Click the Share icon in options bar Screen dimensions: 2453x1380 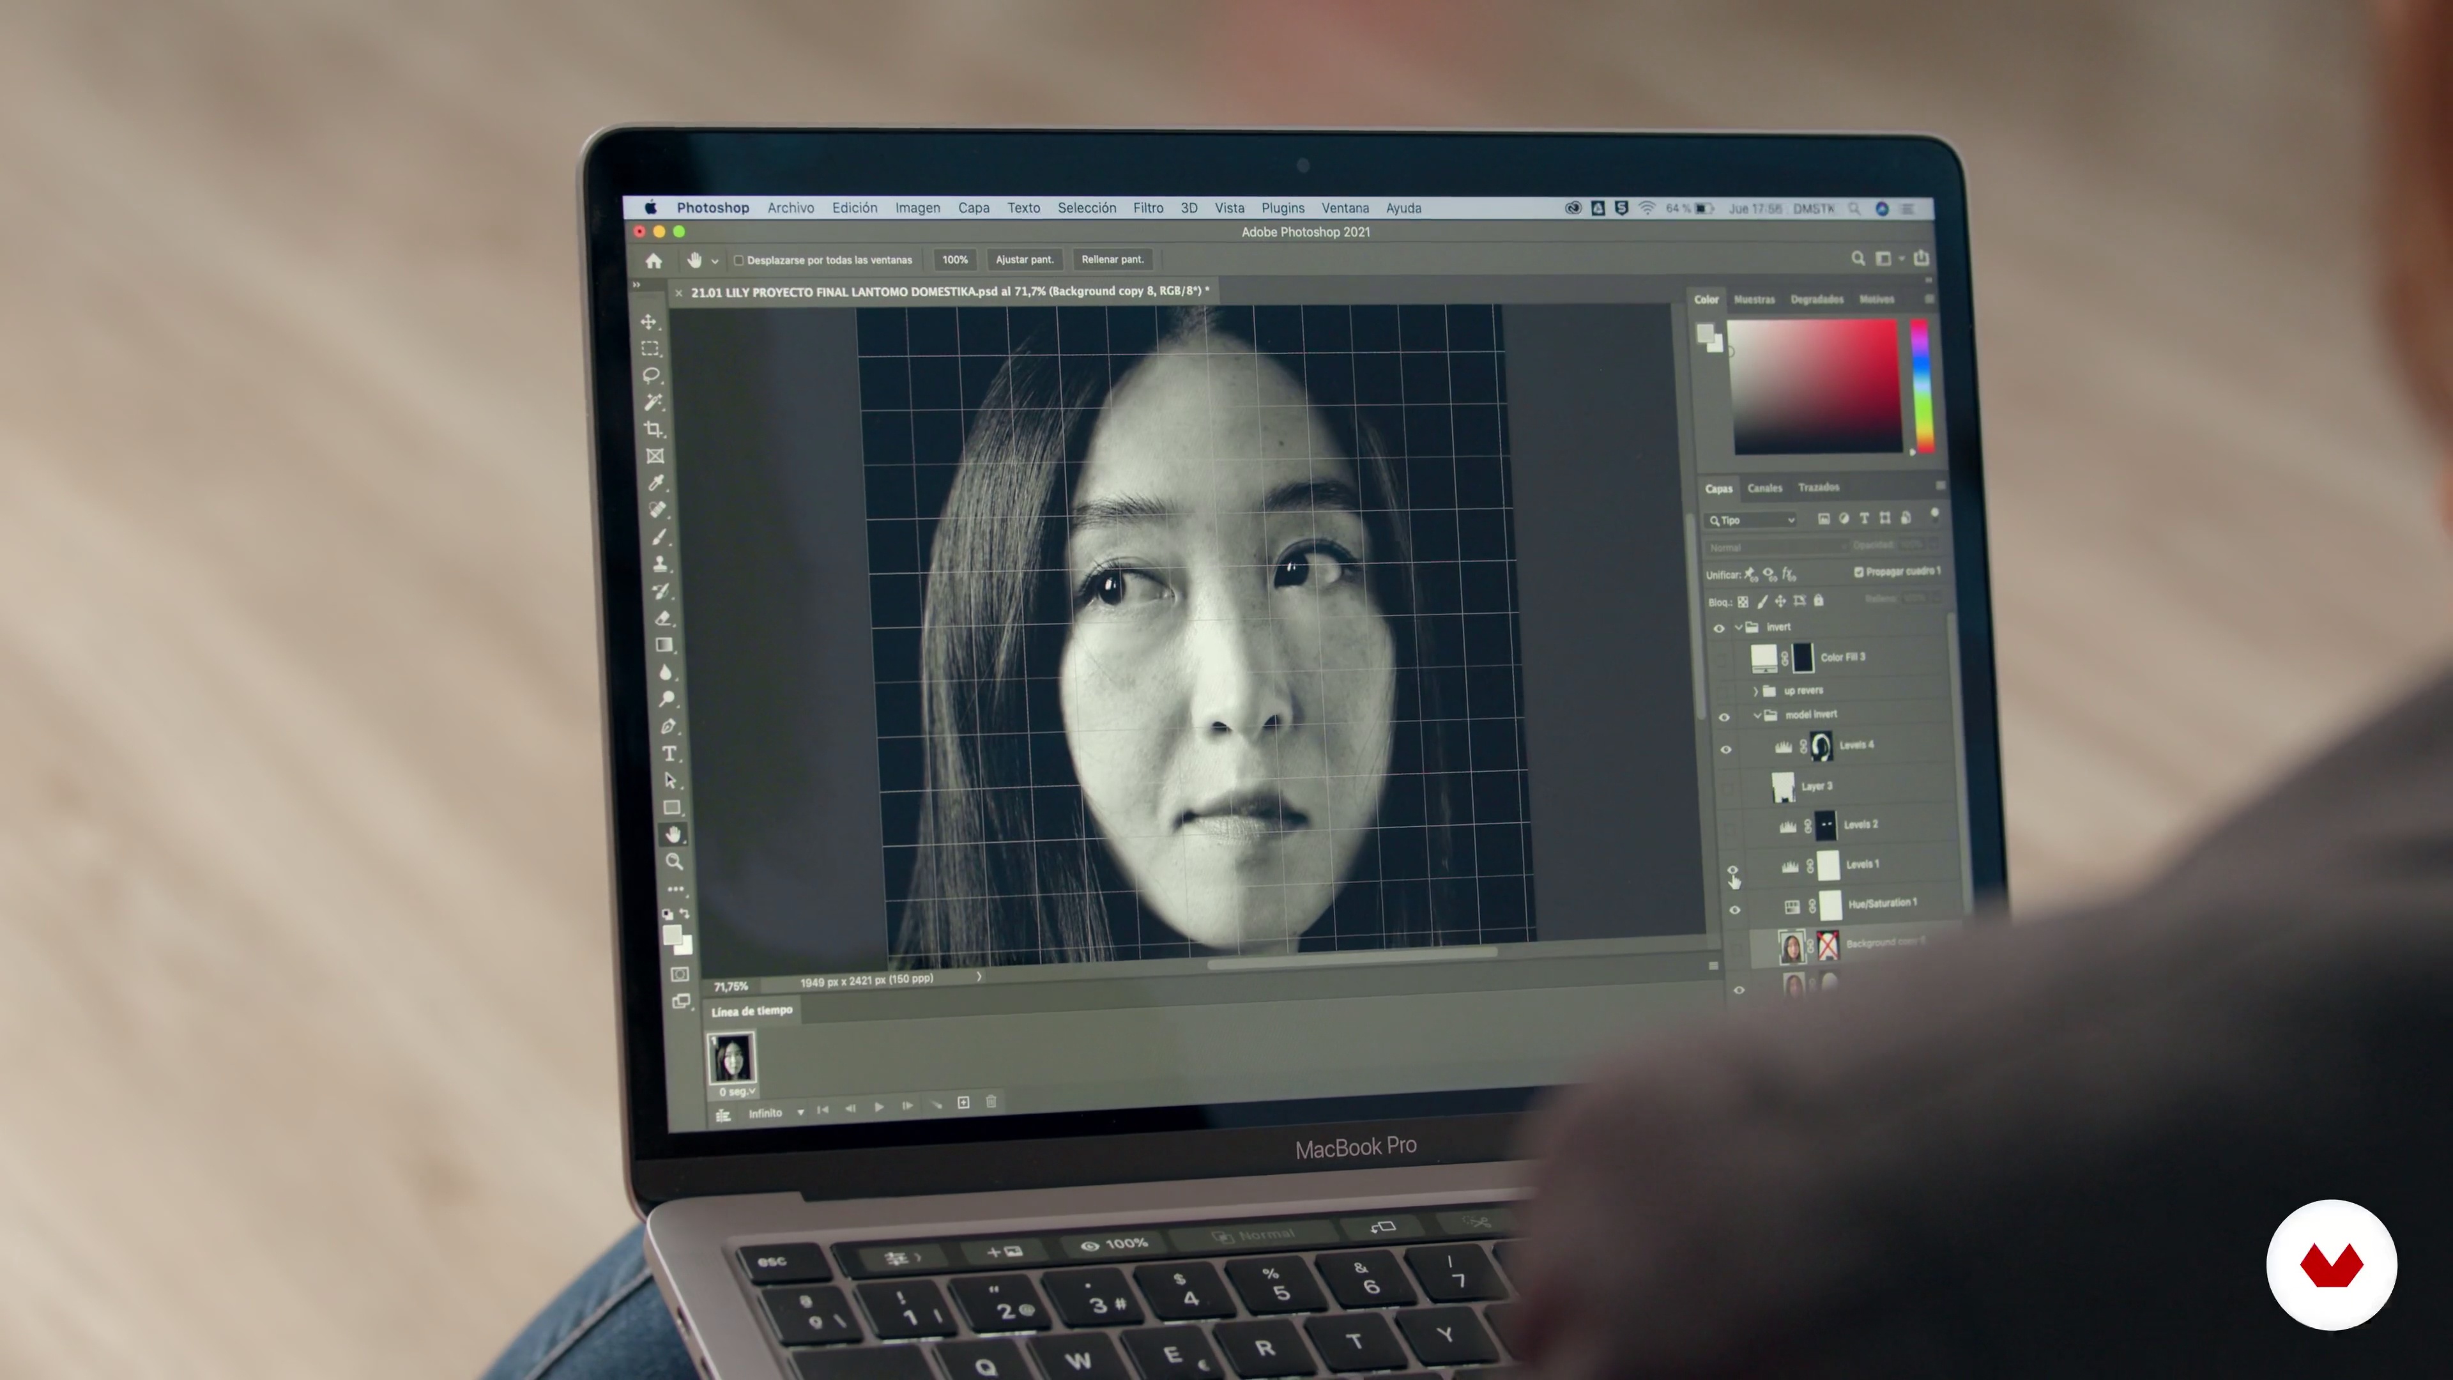click(1921, 258)
